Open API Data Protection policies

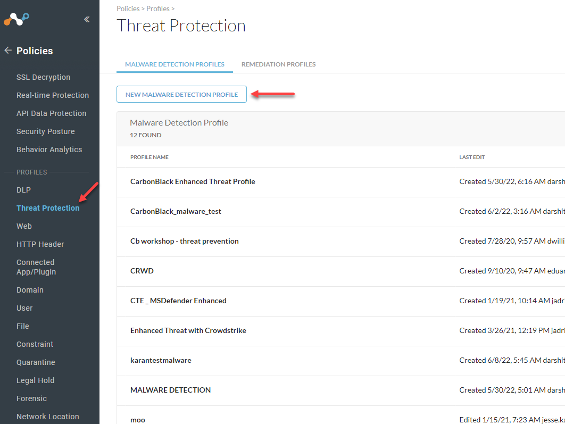tap(51, 113)
